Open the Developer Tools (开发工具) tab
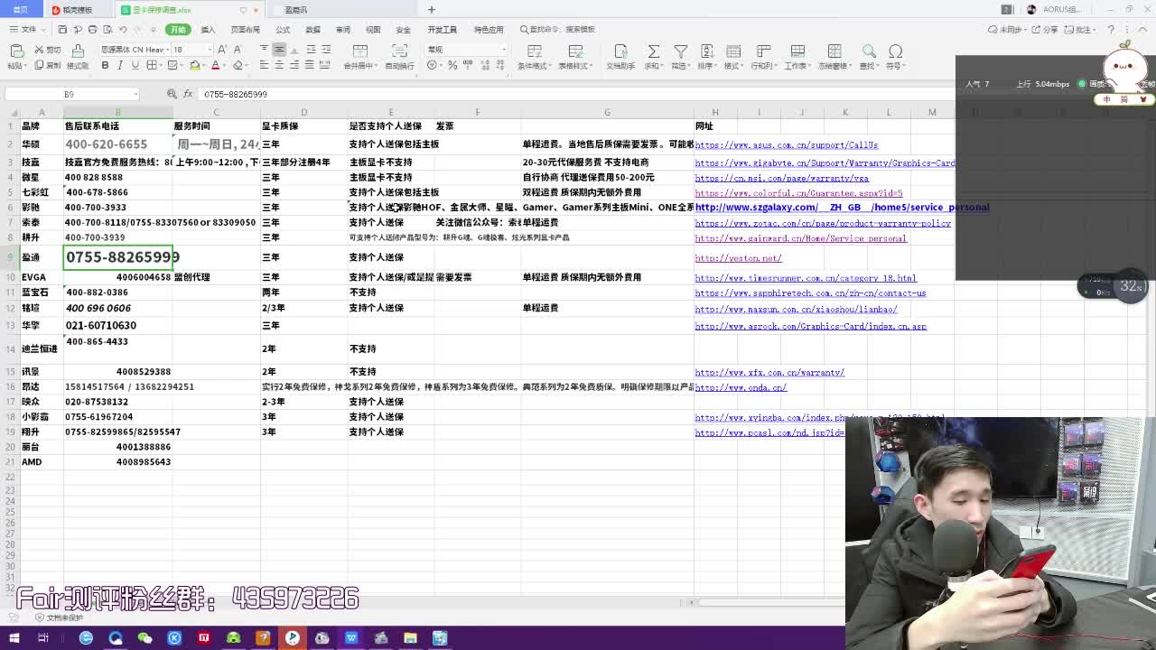 442,30
